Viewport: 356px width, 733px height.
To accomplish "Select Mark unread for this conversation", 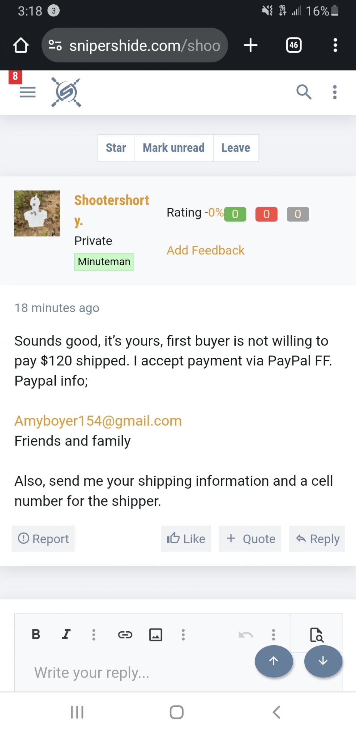I will tap(174, 148).
